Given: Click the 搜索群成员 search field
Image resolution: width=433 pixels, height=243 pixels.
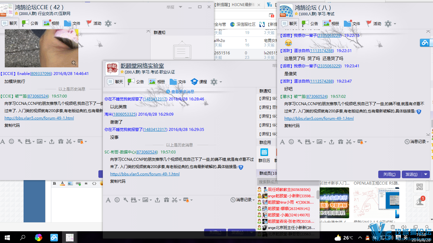Looking at the screenshot, I should [288, 182].
